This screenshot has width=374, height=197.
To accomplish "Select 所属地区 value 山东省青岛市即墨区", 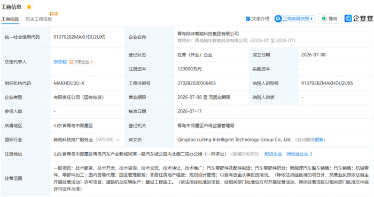I will pyautogui.click(x=73, y=126).
